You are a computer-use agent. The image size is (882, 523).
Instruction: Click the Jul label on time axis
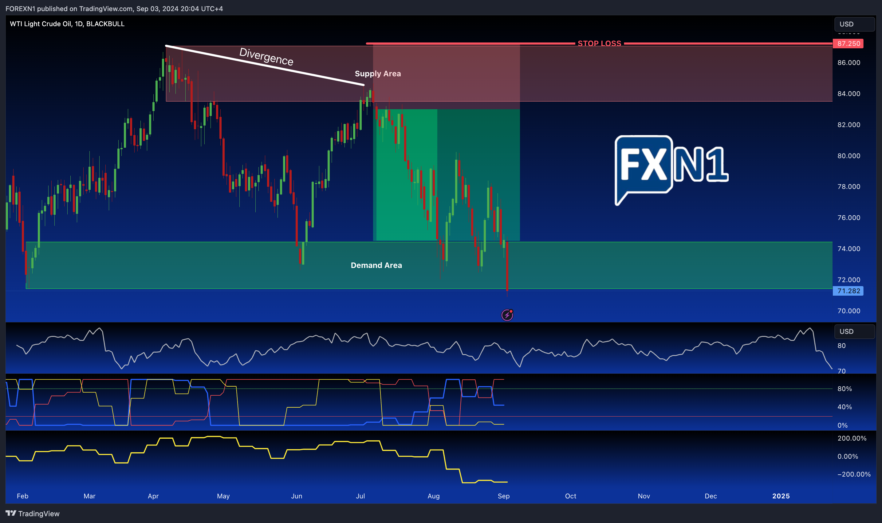[x=360, y=496]
